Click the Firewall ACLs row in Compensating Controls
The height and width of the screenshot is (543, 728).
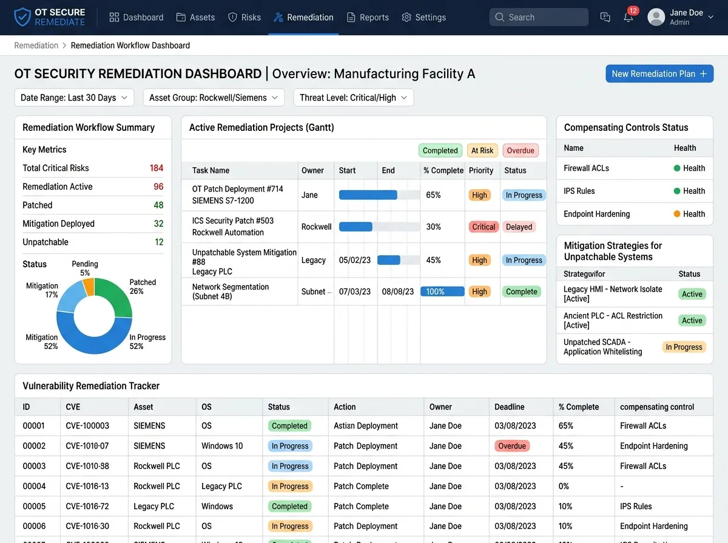(x=635, y=168)
